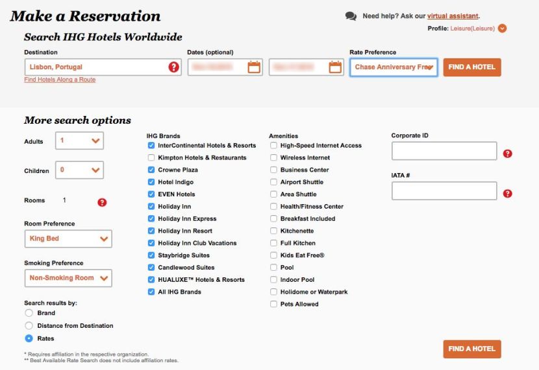The height and width of the screenshot is (370, 539).
Task: Click into the Corporate ID input field
Action: [444, 151]
